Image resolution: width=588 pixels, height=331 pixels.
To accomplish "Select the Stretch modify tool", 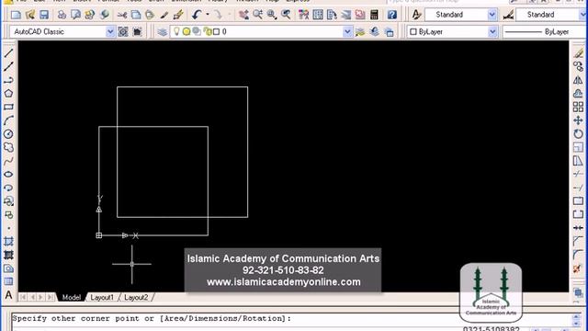I will click(x=578, y=161).
